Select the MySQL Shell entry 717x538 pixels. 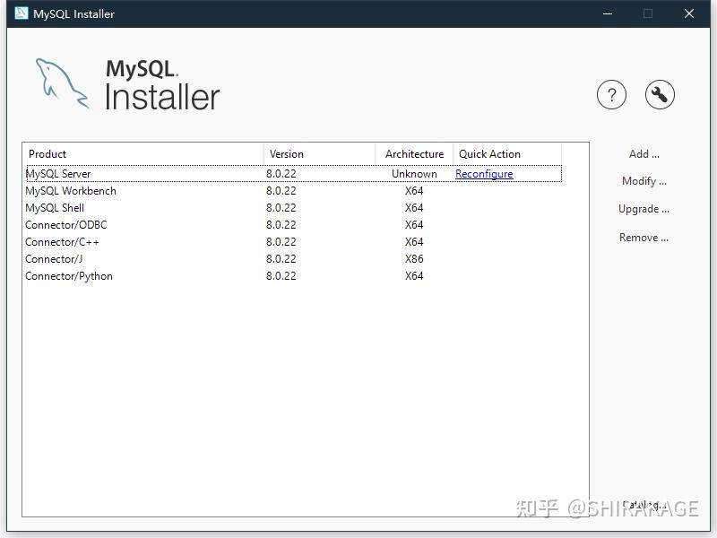(x=134, y=208)
